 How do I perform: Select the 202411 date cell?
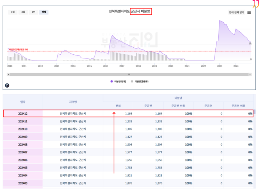click(23, 121)
